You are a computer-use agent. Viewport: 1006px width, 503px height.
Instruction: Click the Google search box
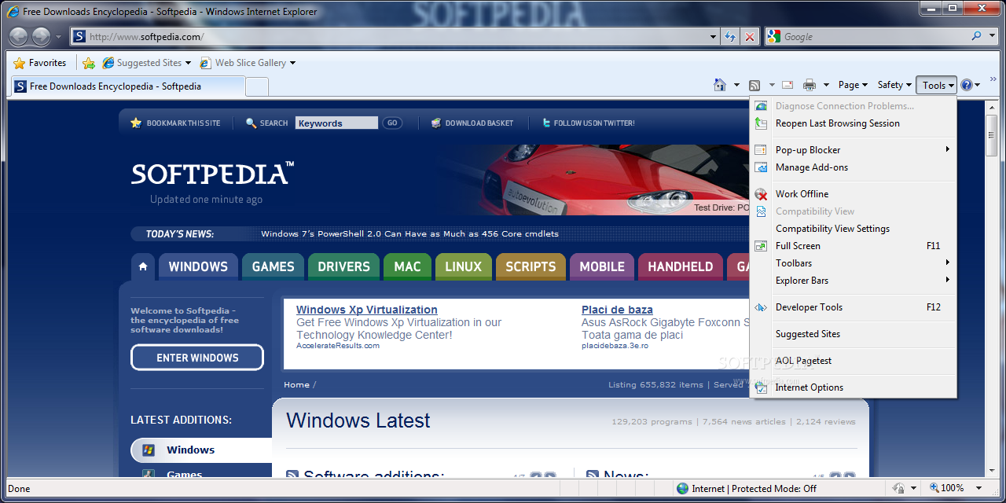pyautogui.click(x=865, y=36)
